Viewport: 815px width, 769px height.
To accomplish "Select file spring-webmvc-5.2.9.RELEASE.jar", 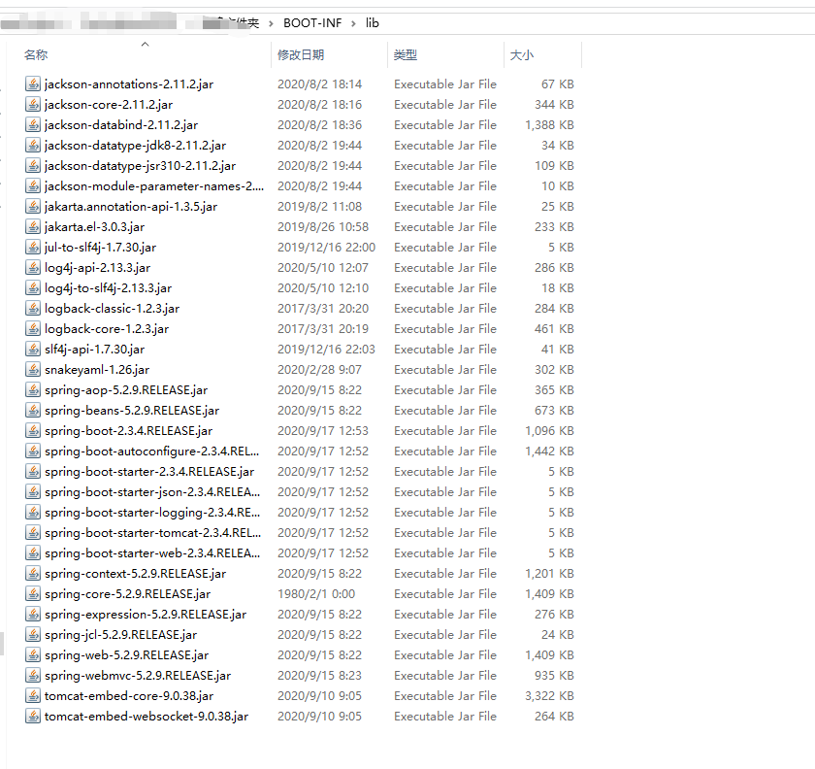I will [x=138, y=676].
